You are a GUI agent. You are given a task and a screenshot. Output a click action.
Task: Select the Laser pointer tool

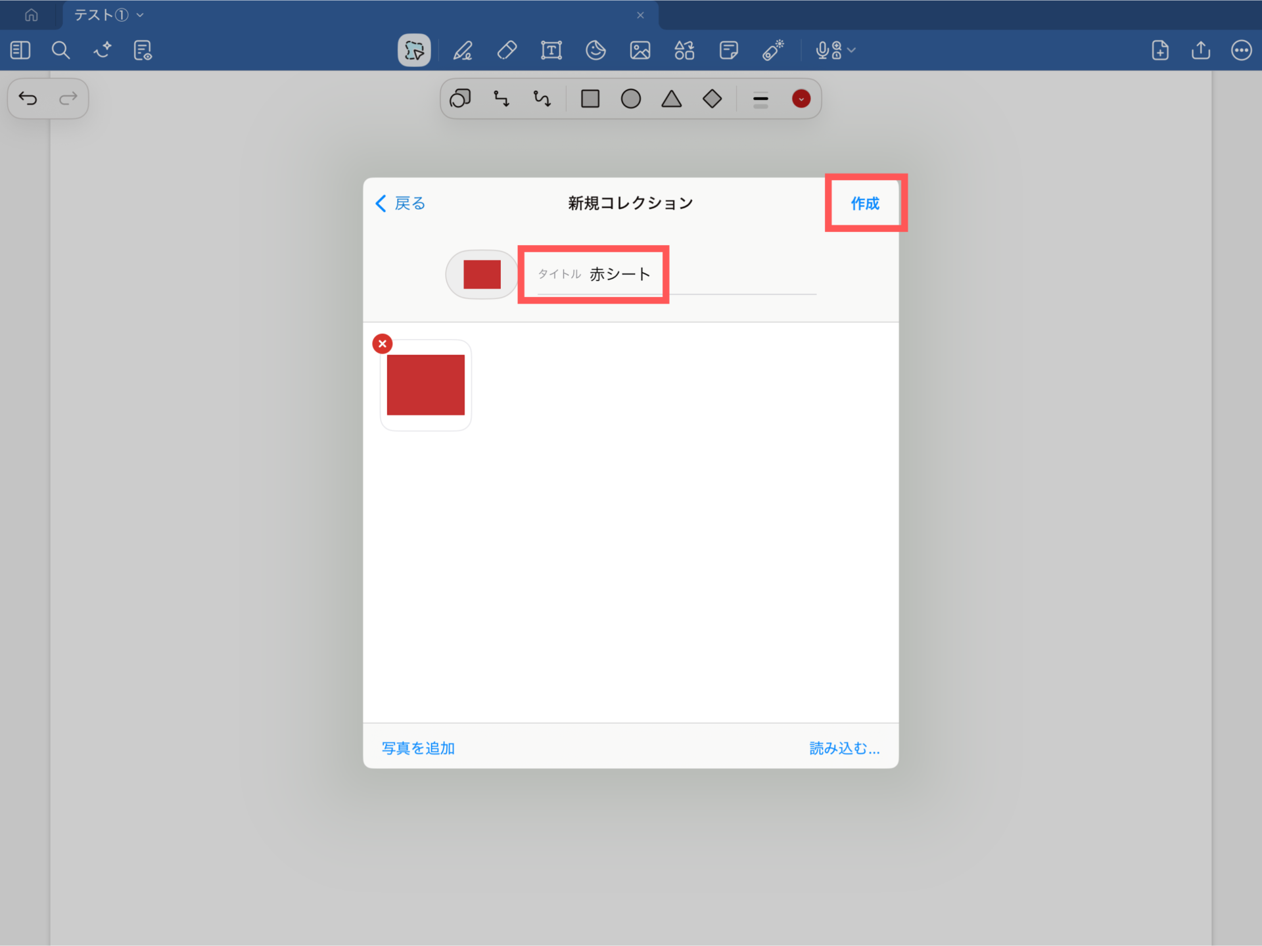click(773, 51)
